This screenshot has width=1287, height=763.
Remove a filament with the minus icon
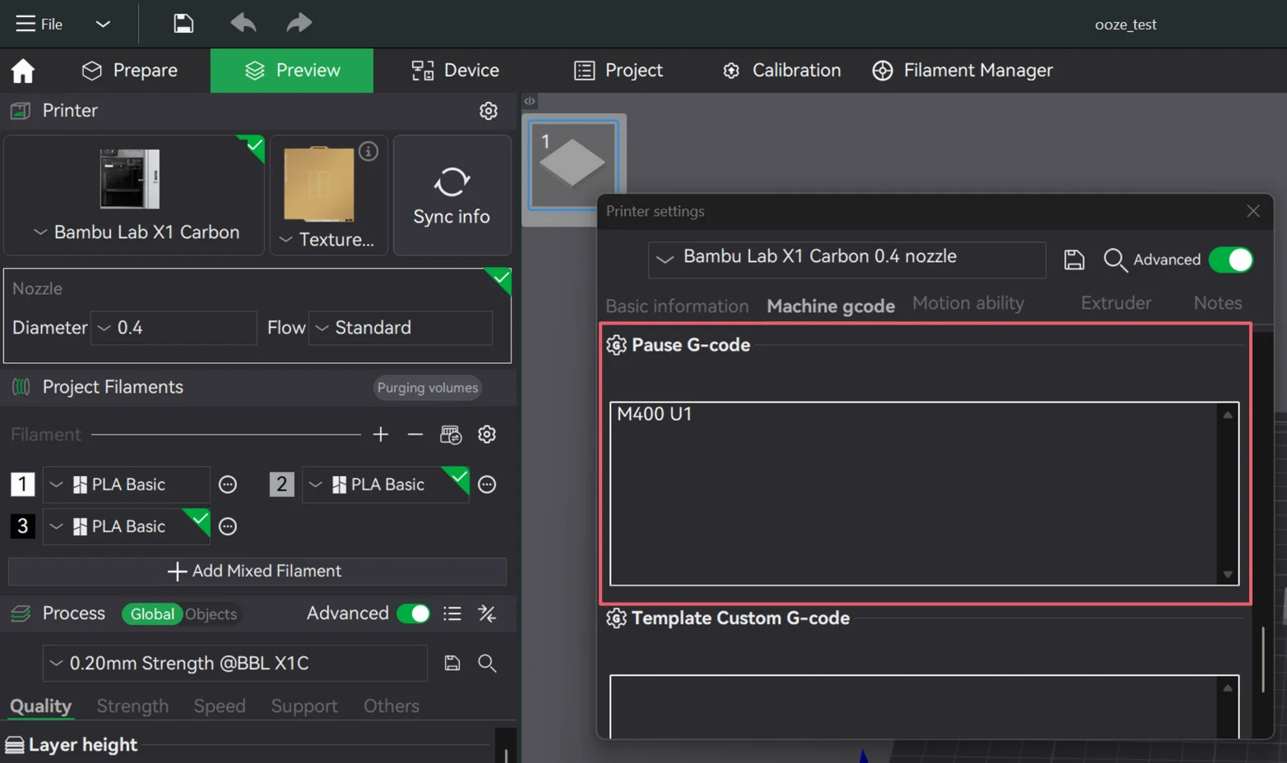[x=415, y=434]
